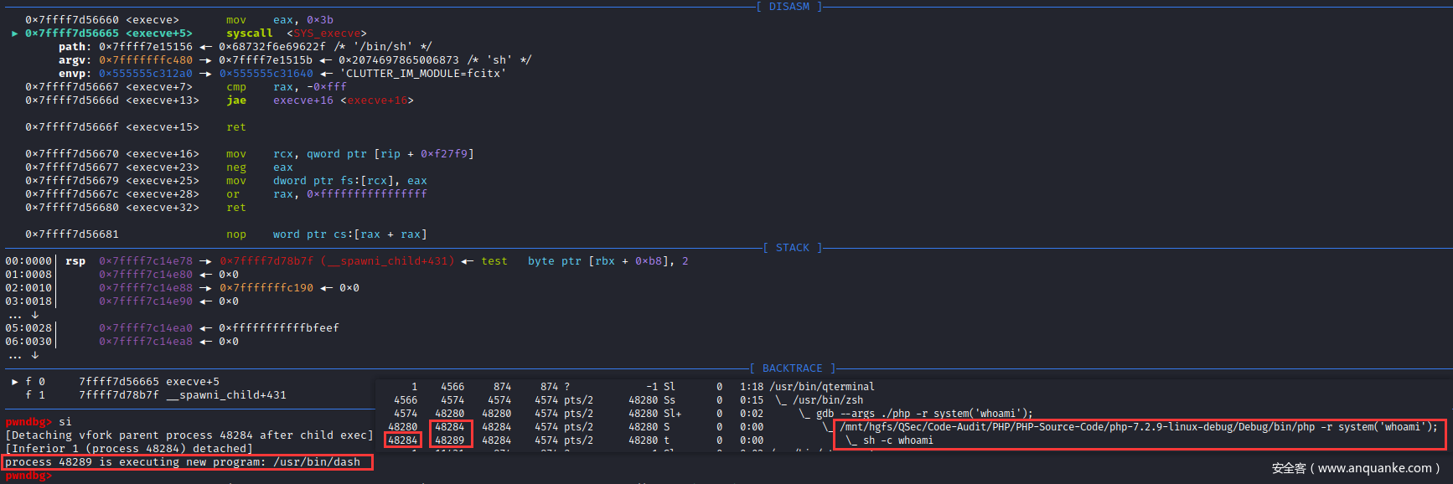1453x484 pixels.
Task: Click the highlighted /usr/bin/dash process message
Action: coord(186,462)
